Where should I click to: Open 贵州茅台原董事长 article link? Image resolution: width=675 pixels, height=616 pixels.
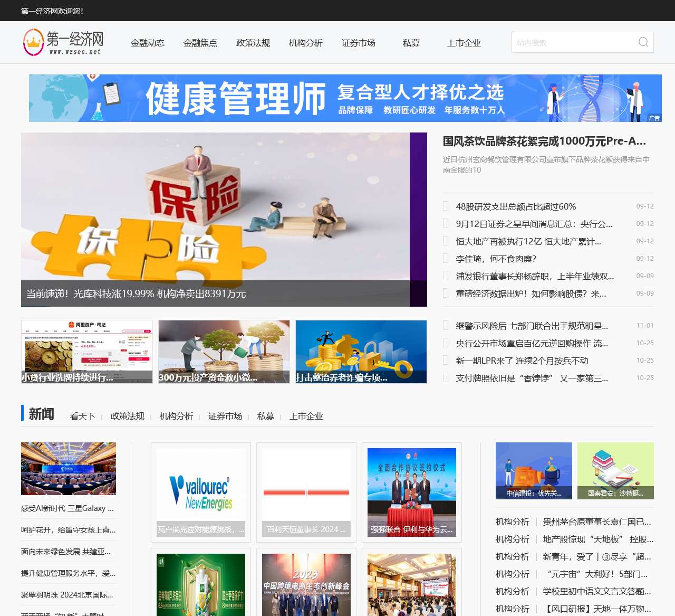pyautogui.click(x=597, y=522)
